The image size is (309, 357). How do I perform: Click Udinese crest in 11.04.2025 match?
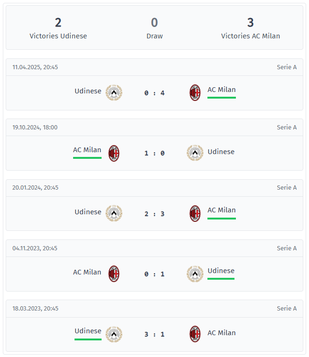pyautogui.click(x=114, y=92)
